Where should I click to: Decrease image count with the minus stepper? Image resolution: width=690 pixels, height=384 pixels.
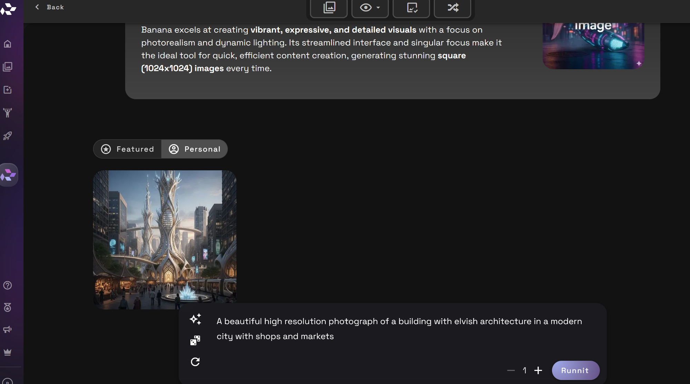click(511, 370)
